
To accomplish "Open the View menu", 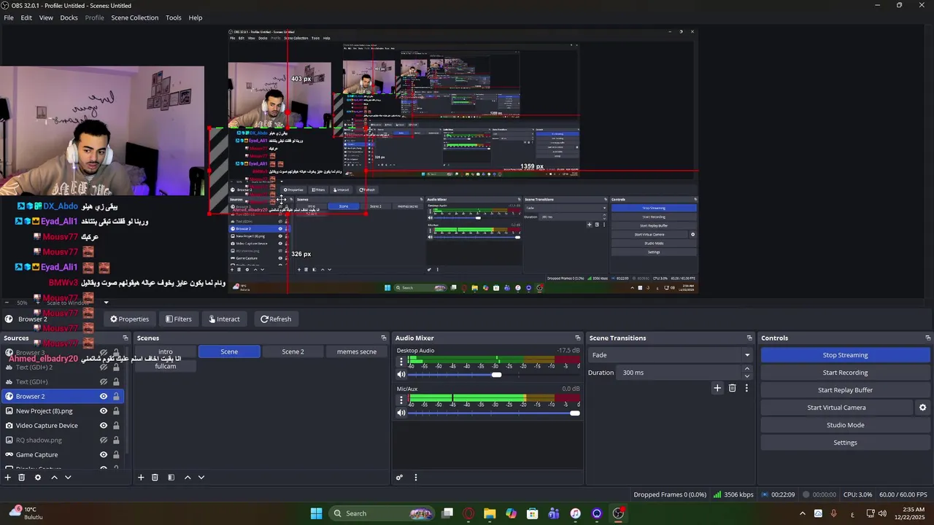I will tap(46, 17).
